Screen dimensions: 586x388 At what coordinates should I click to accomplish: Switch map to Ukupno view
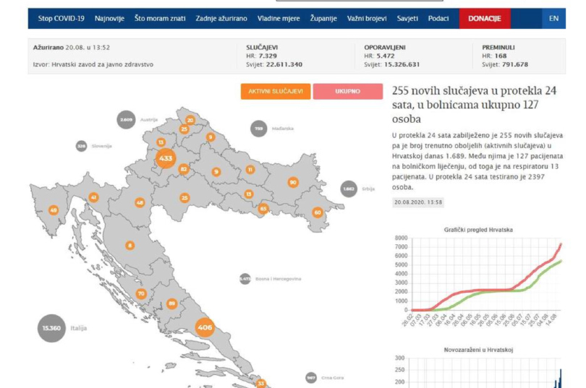(347, 92)
